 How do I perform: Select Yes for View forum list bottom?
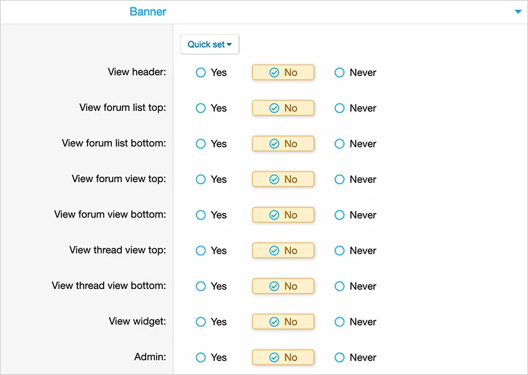tap(201, 144)
